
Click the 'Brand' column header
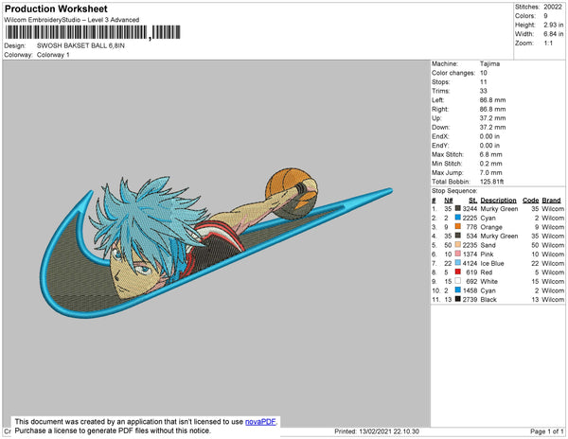(551, 200)
